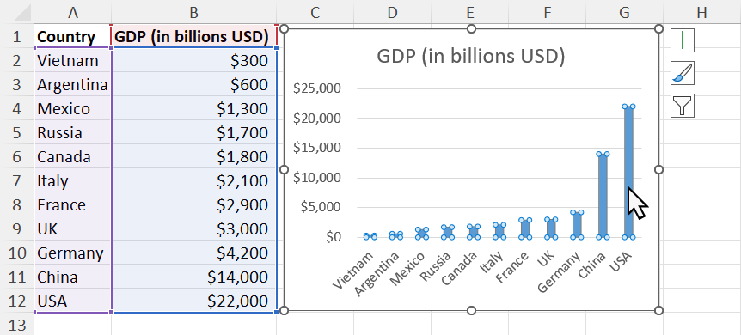741x335 pixels.
Task: Click the chart's bottom-left resize handle
Action: 284,310
